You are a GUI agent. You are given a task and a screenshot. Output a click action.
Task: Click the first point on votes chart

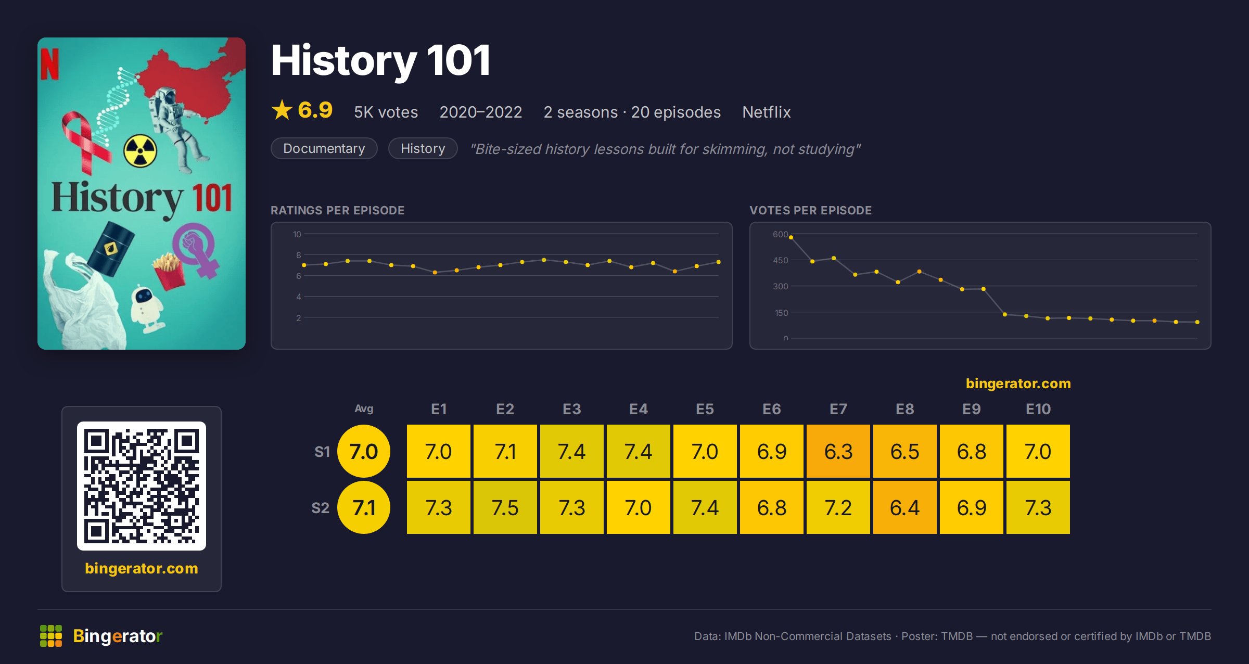tap(791, 237)
